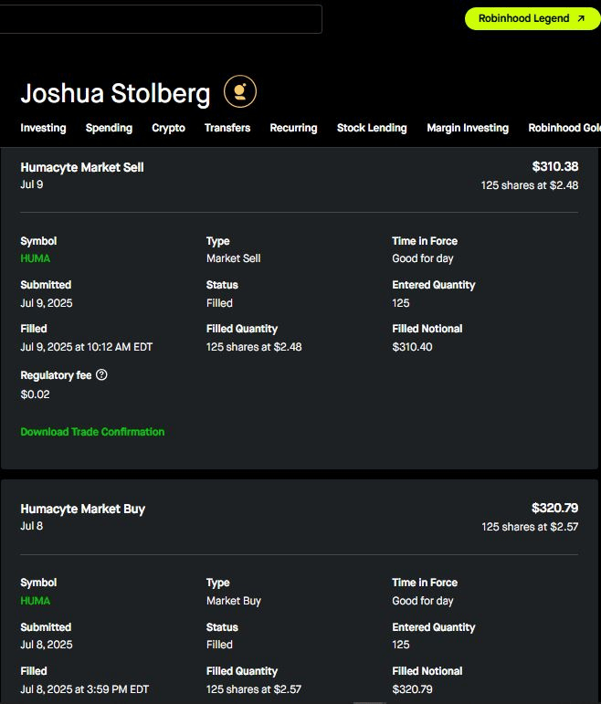601x704 pixels.
Task: Collapse the Humacyte Market Sell order
Action: pos(82,168)
